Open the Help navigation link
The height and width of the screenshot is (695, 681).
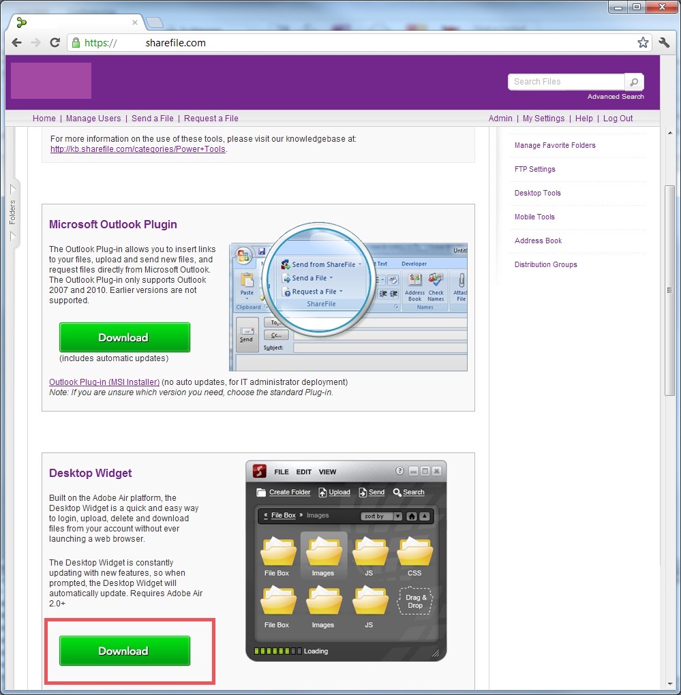pyautogui.click(x=584, y=119)
